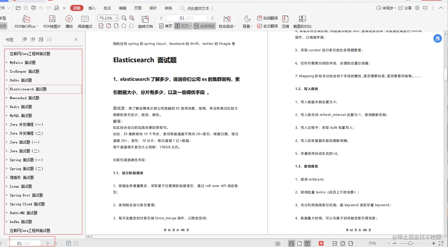Viewport: 448px width, 247px height.
Task: Toggle continuous view icon in the status bar
Action: tap(292, 243)
